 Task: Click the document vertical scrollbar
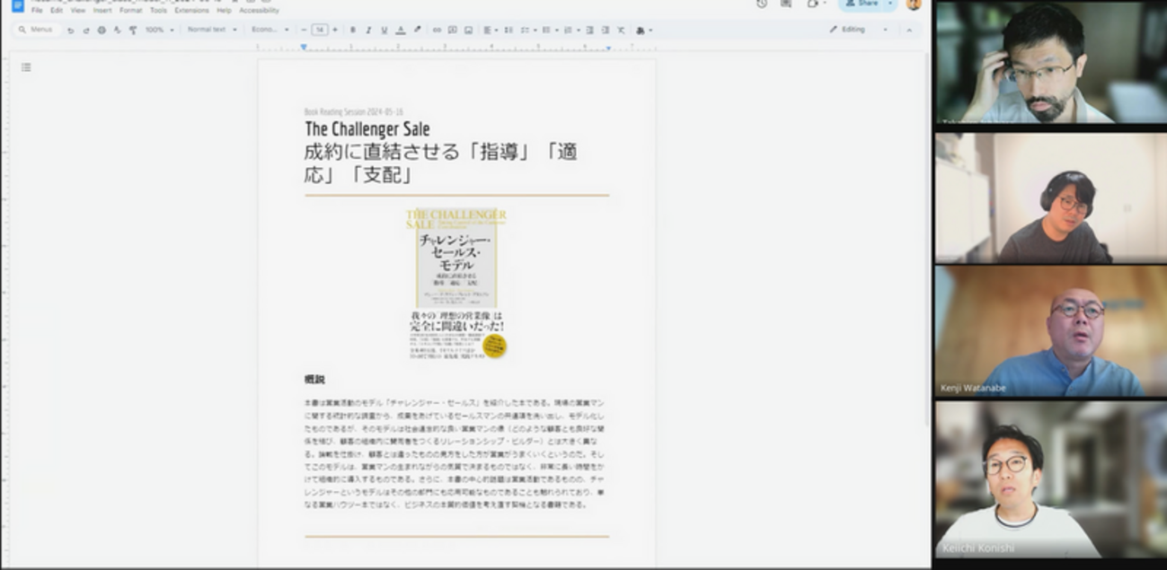928,238
